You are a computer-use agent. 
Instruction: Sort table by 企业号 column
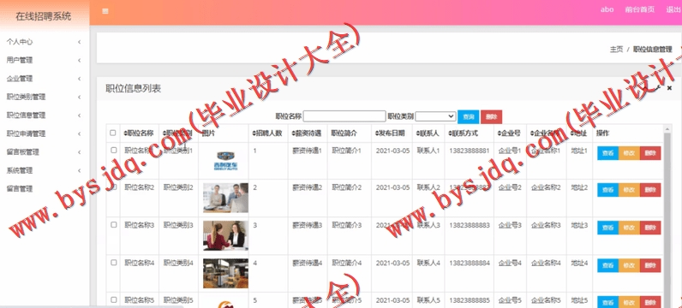pyautogui.click(x=509, y=133)
